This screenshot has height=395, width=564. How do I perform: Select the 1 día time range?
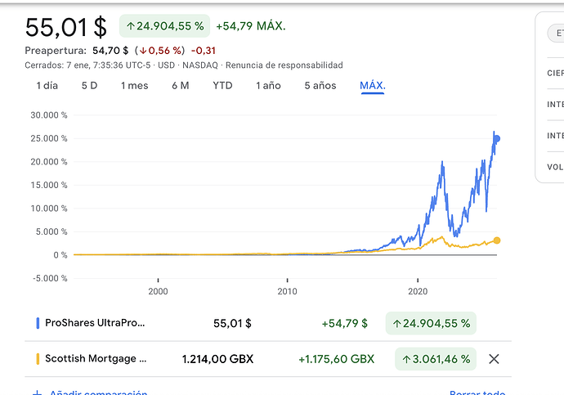(47, 86)
